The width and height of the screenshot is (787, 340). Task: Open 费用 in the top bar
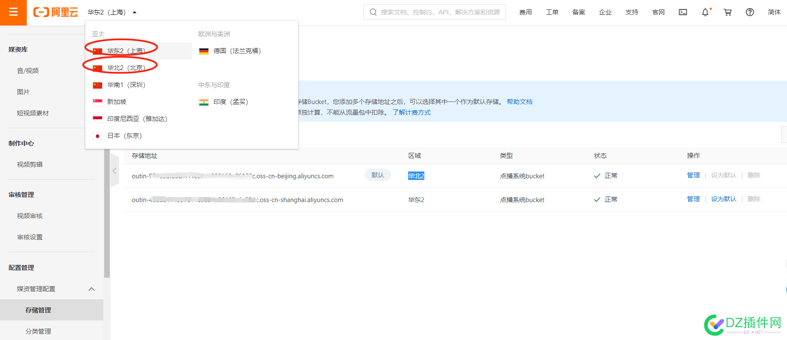point(526,12)
